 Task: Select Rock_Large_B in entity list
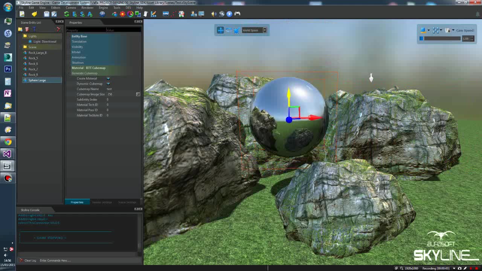pos(37,53)
